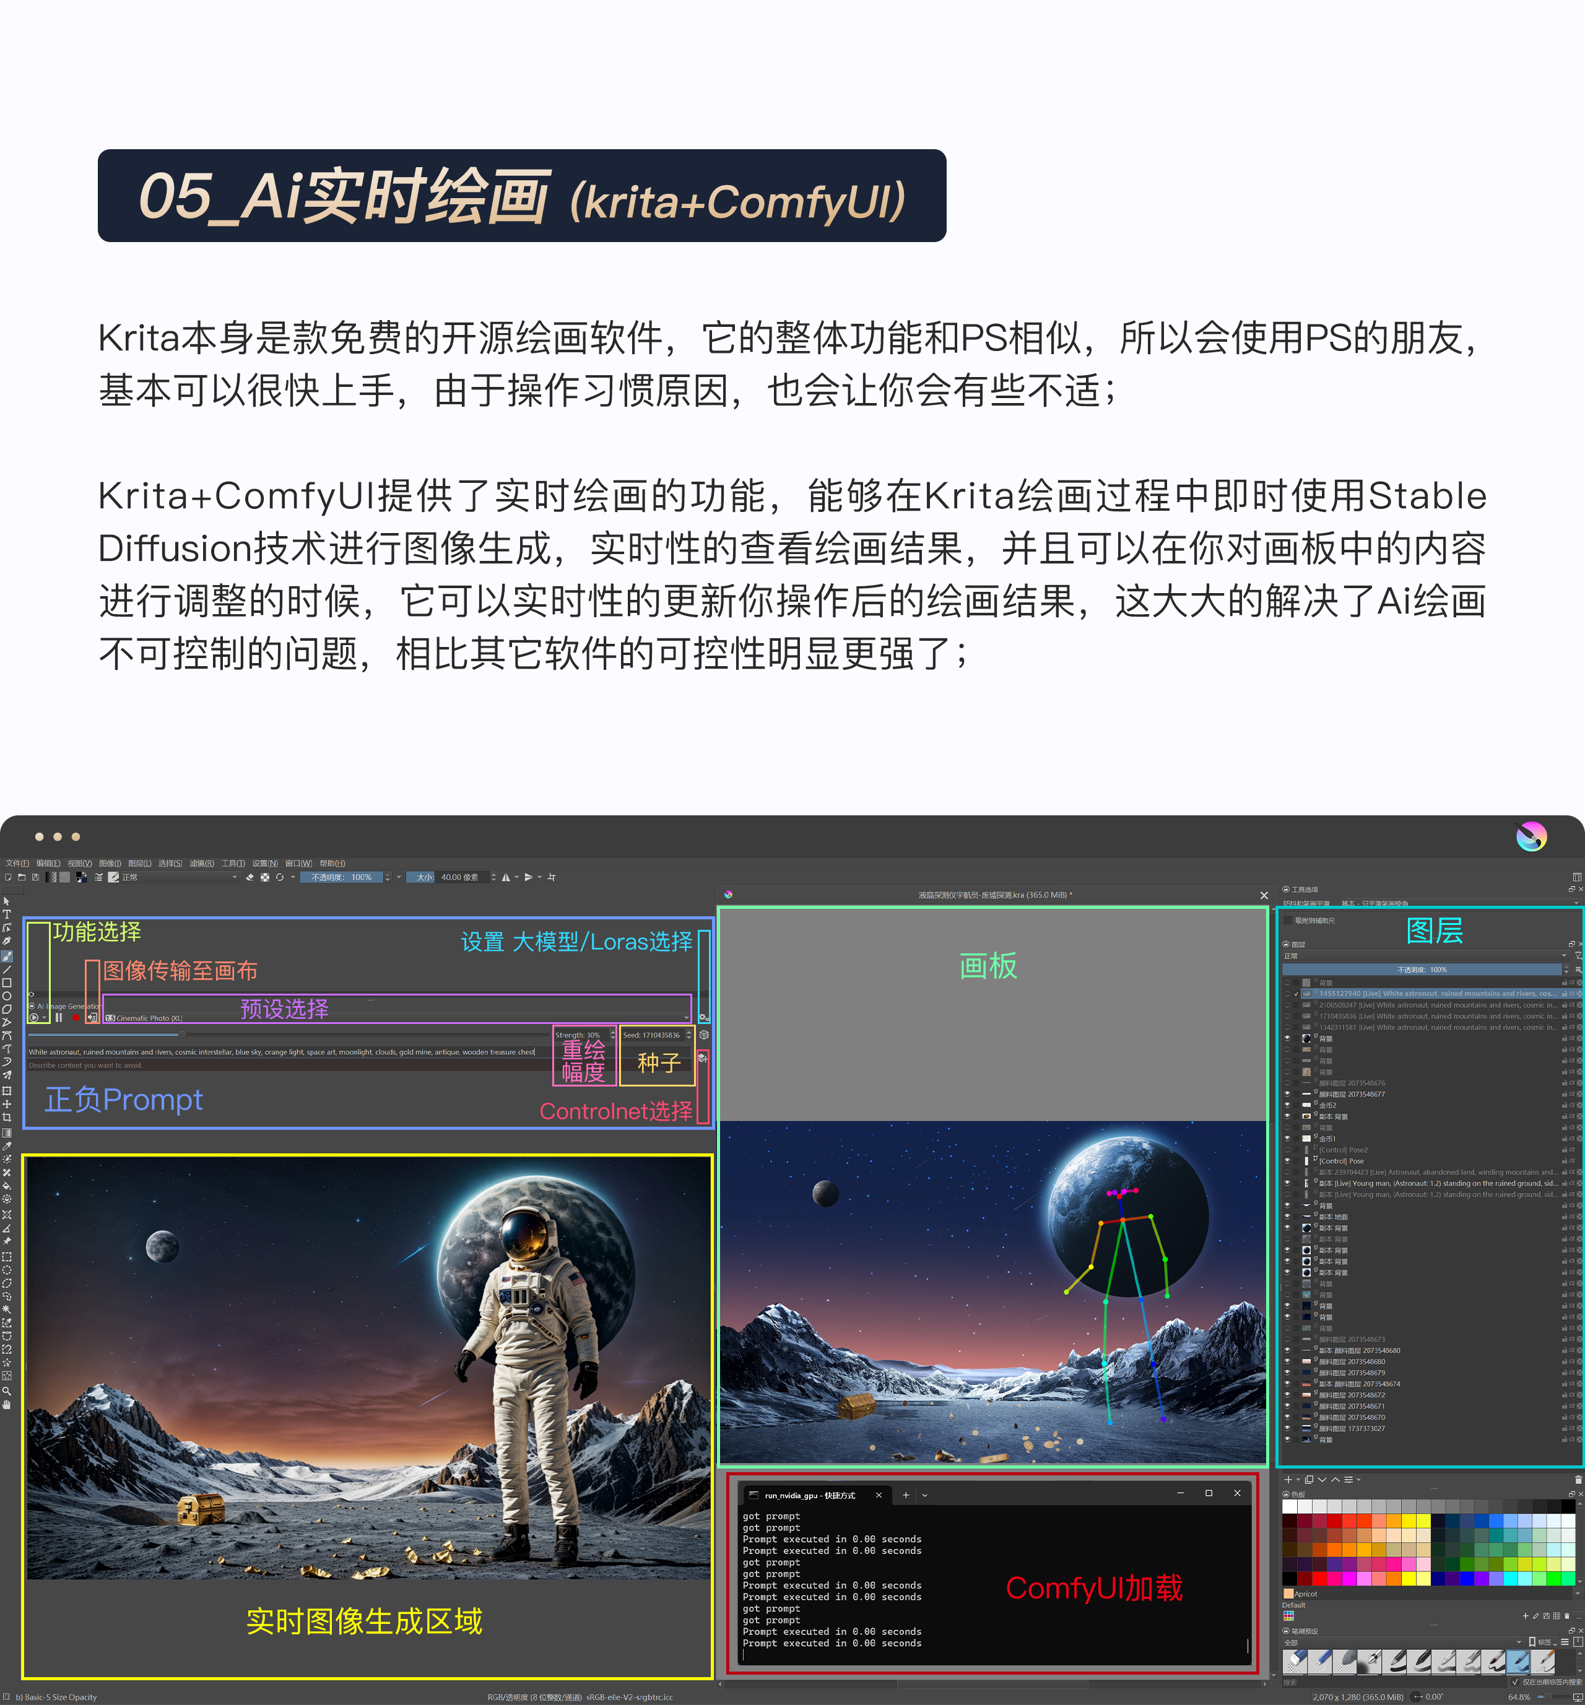The height and width of the screenshot is (1705, 1585).
Task: Open the 文件(F) menu
Action: [x=17, y=863]
